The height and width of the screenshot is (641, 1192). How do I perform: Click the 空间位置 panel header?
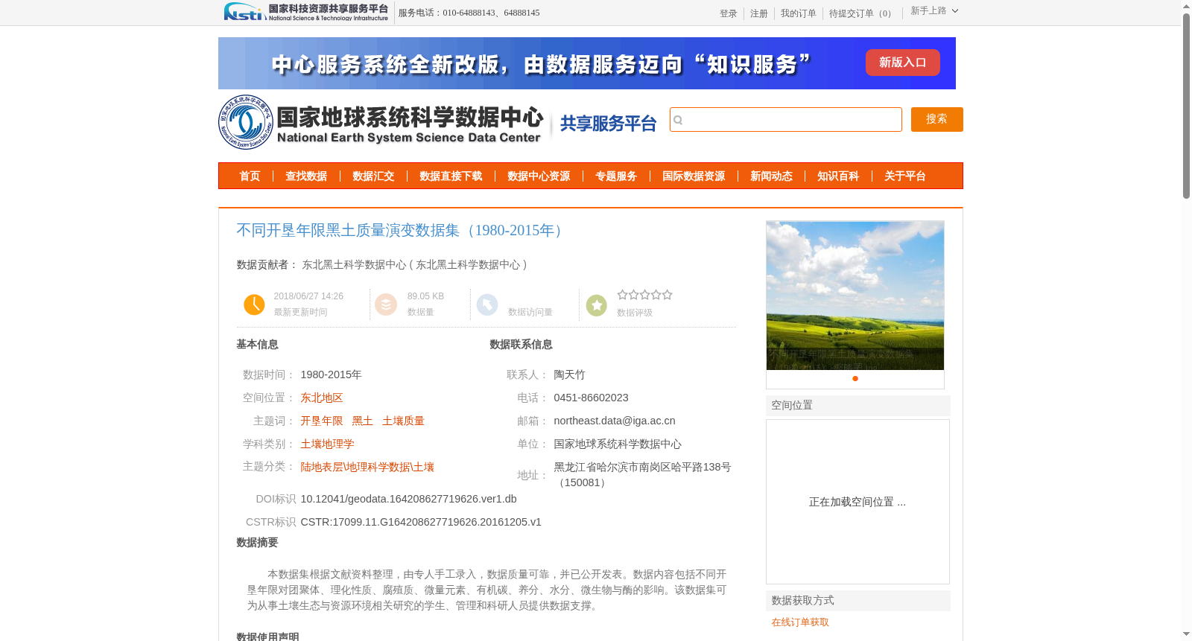coord(858,406)
